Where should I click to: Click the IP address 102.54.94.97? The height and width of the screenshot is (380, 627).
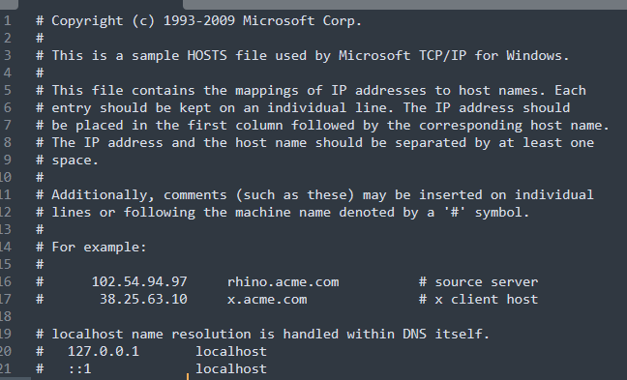pos(139,282)
